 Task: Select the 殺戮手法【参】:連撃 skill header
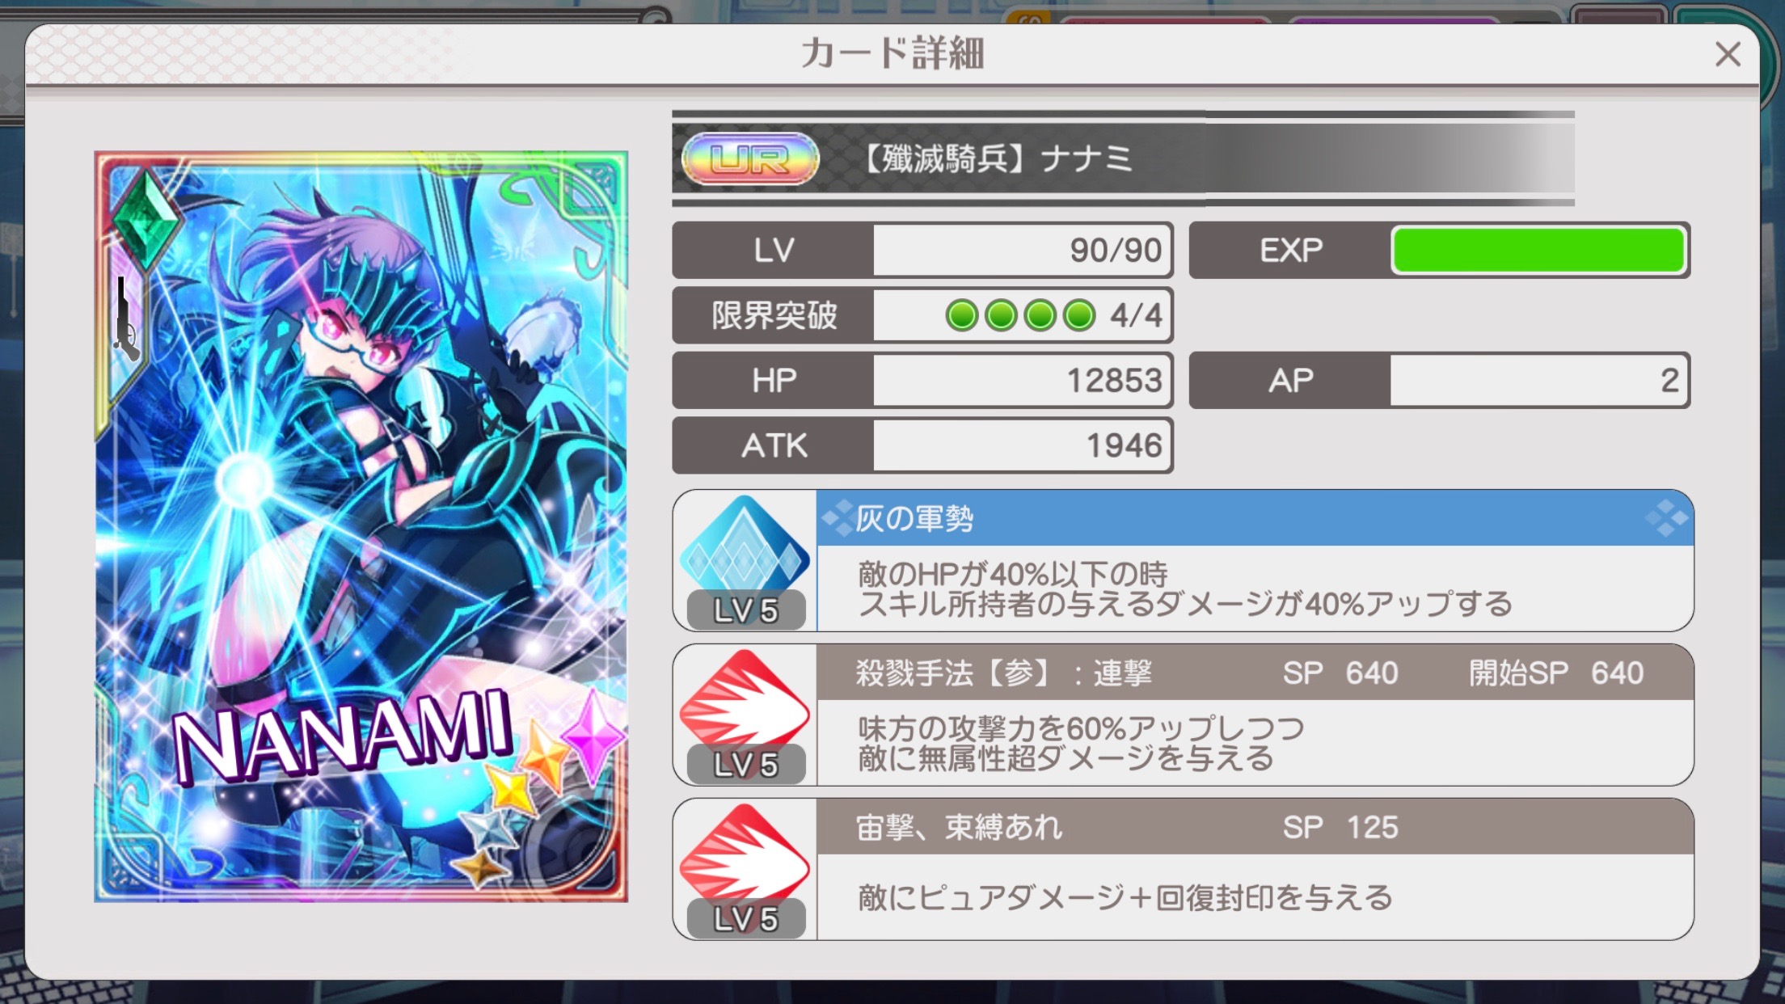(x=1255, y=673)
